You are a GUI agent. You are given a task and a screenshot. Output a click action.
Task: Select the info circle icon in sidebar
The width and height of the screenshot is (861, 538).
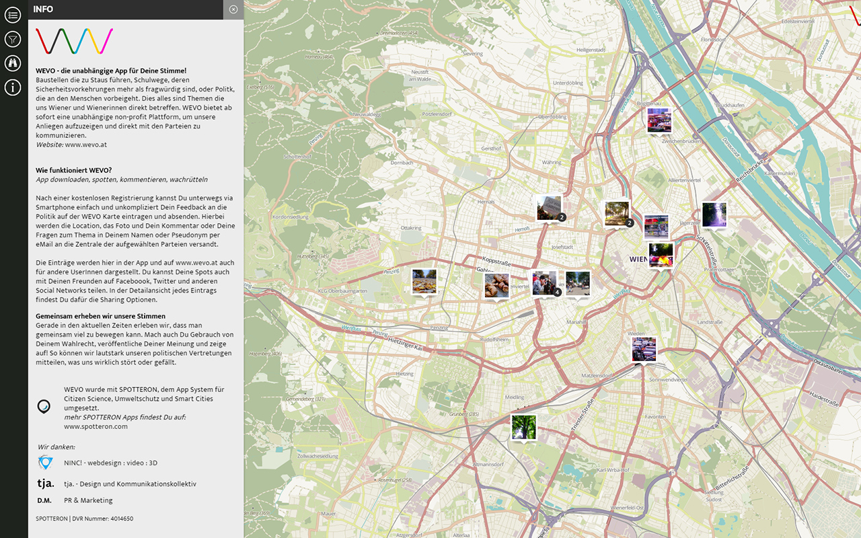(x=13, y=87)
